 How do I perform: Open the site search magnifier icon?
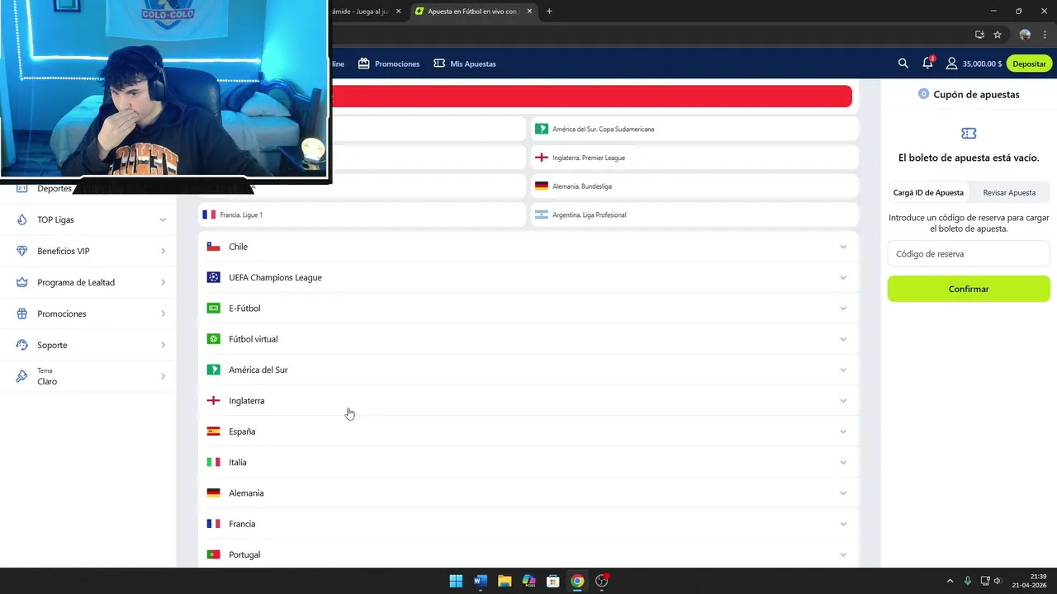click(903, 64)
